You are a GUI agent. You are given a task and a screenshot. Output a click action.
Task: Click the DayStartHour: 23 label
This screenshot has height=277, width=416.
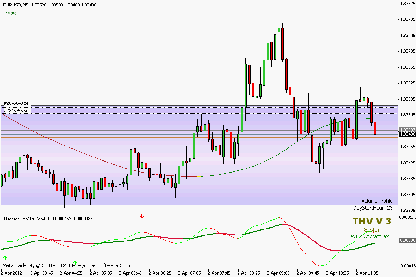373,208
